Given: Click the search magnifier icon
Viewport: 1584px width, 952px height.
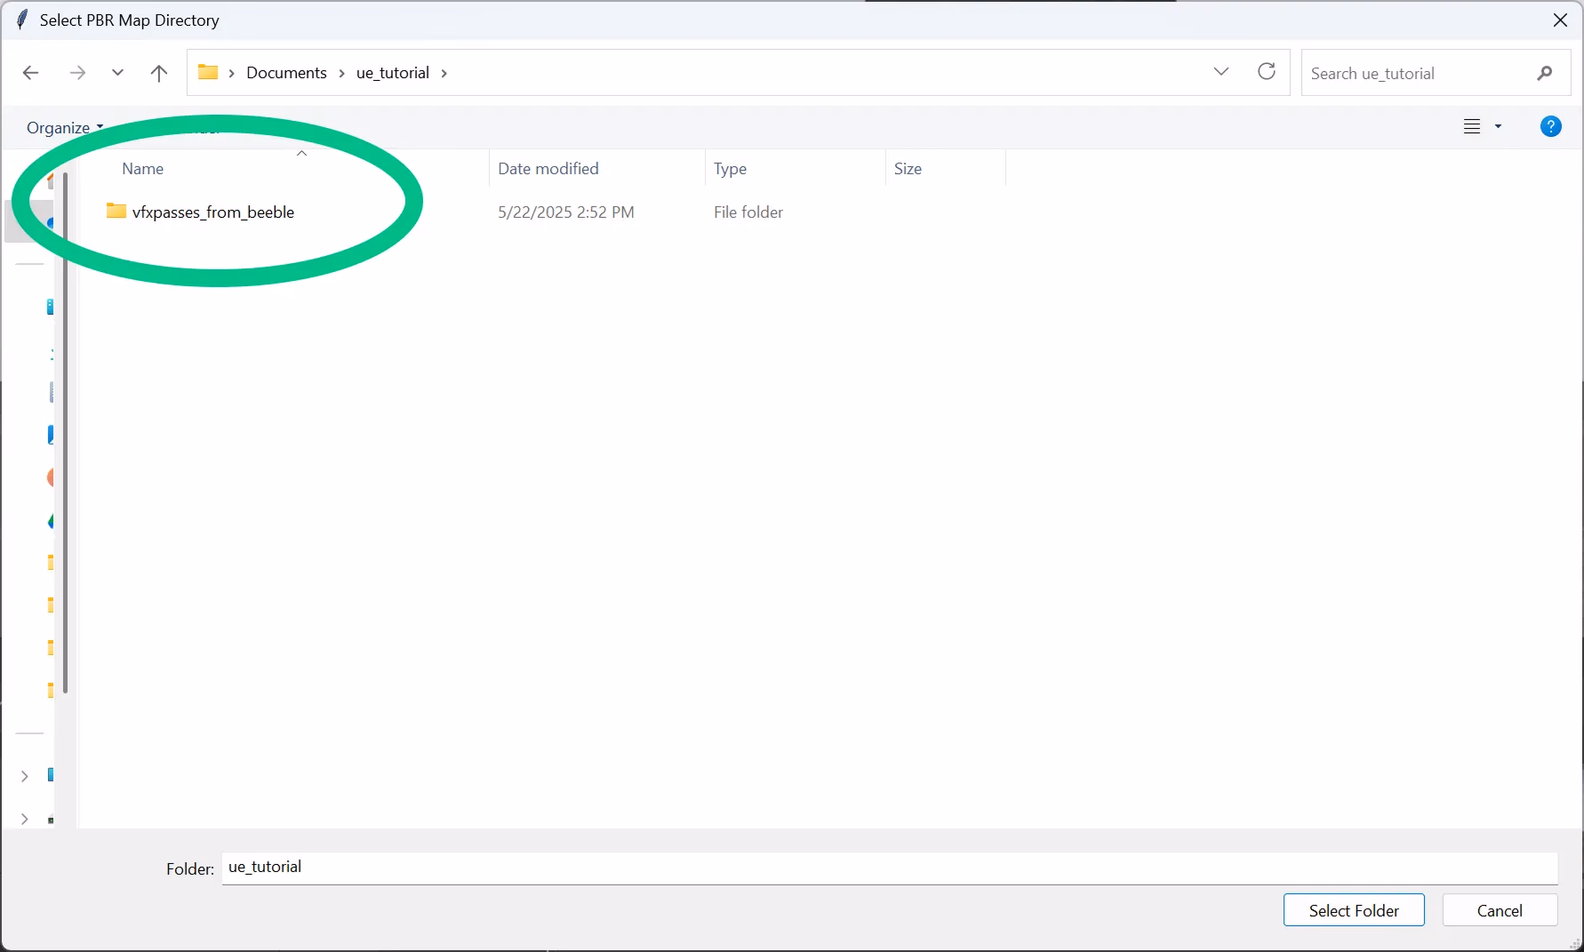Looking at the screenshot, I should (x=1545, y=73).
